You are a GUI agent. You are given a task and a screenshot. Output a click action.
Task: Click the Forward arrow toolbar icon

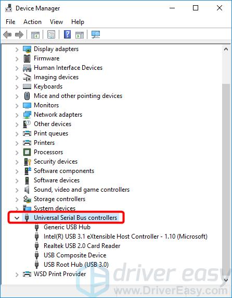coord(19,35)
